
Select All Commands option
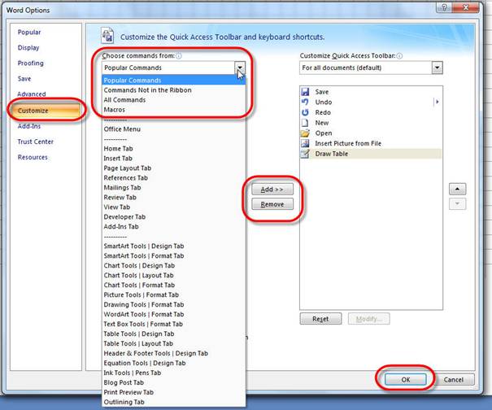coord(173,100)
